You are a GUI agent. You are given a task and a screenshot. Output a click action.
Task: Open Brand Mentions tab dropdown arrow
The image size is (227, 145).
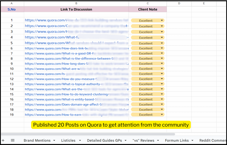click(54, 140)
